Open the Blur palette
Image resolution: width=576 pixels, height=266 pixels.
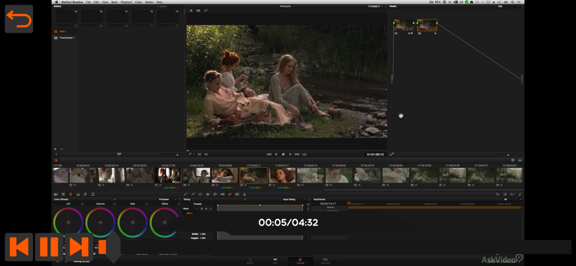[215, 195]
